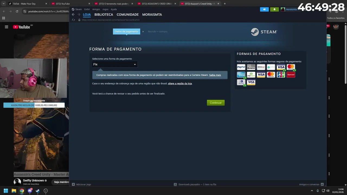Image resolution: width=347 pixels, height=195 pixels.
Task: Open the YouTube hamburger menu
Action: (x=7, y=27)
